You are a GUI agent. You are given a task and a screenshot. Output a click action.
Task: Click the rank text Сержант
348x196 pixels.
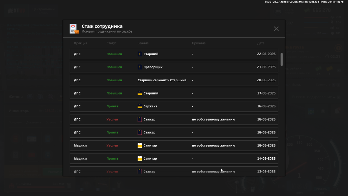pyautogui.click(x=150, y=106)
